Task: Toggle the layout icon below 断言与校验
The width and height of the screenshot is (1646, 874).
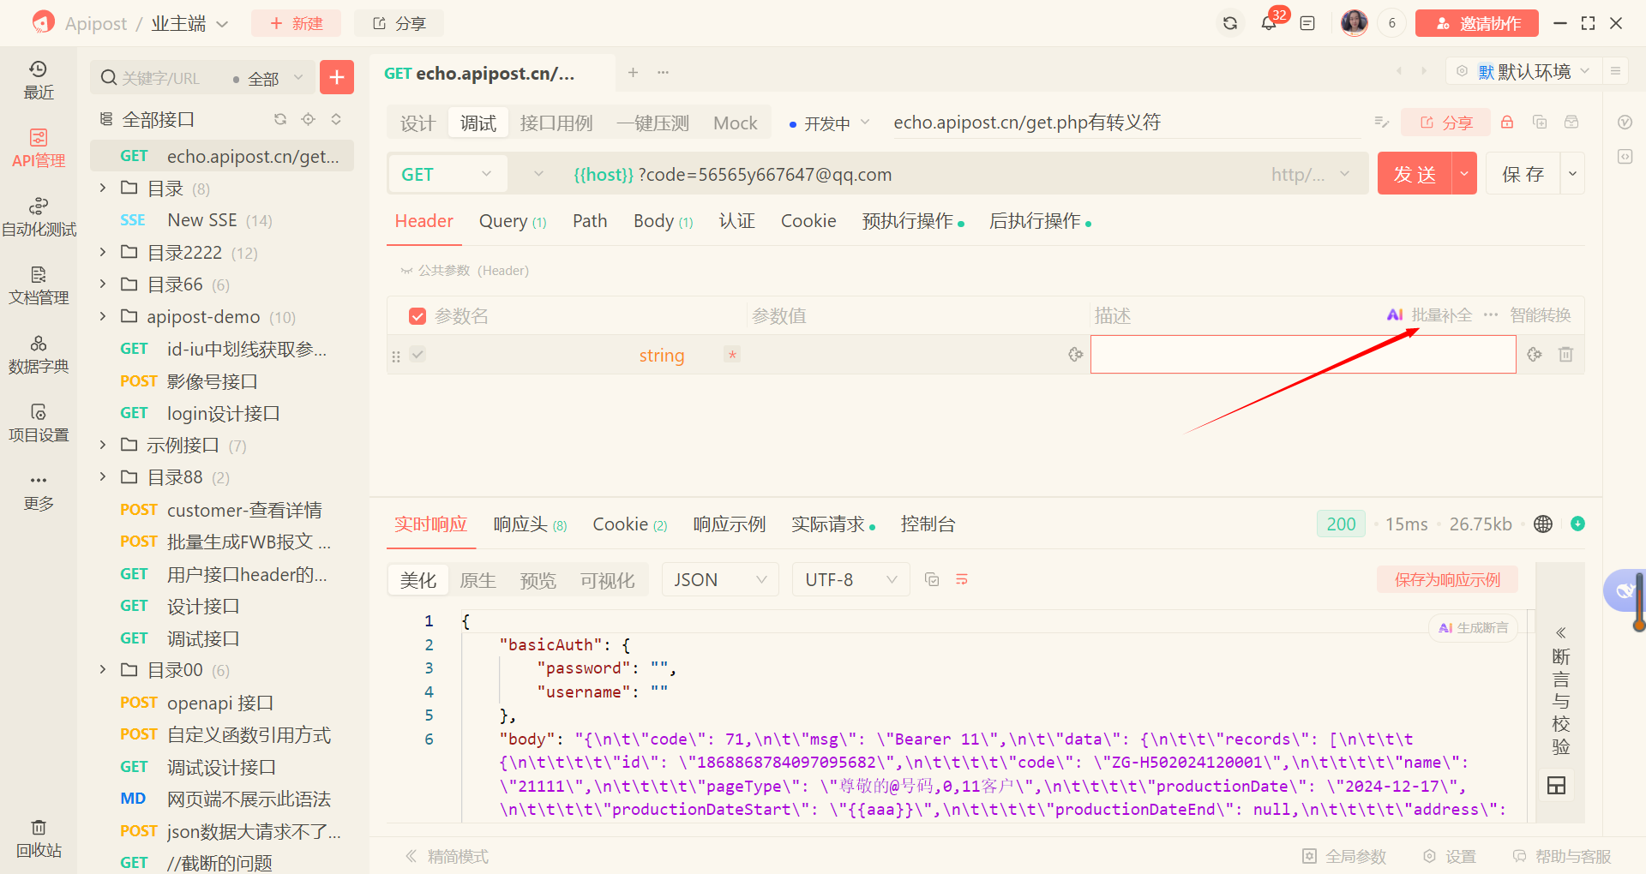Action: tap(1557, 786)
